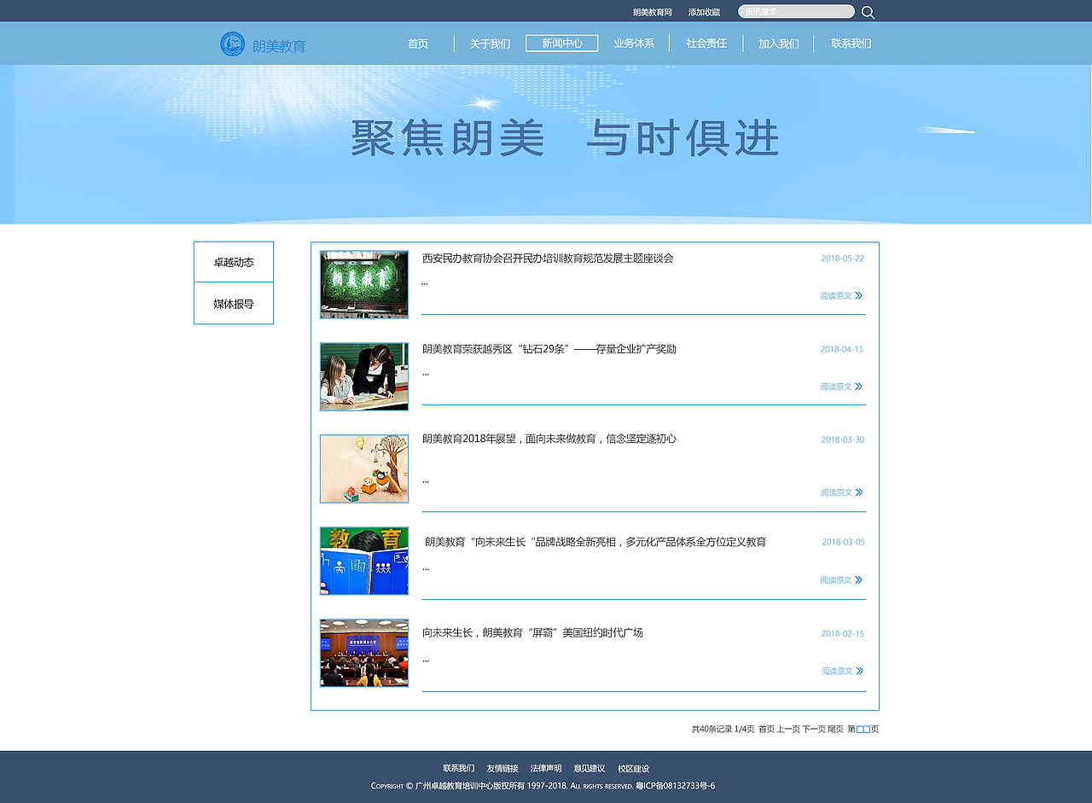Click the double-arrow icon beside the first 阅读原文
The image size is (1092, 803).
point(860,295)
